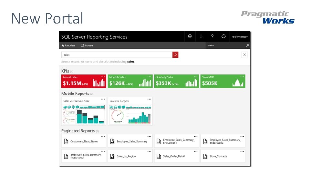Click the header search box containing sales

(225, 45)
